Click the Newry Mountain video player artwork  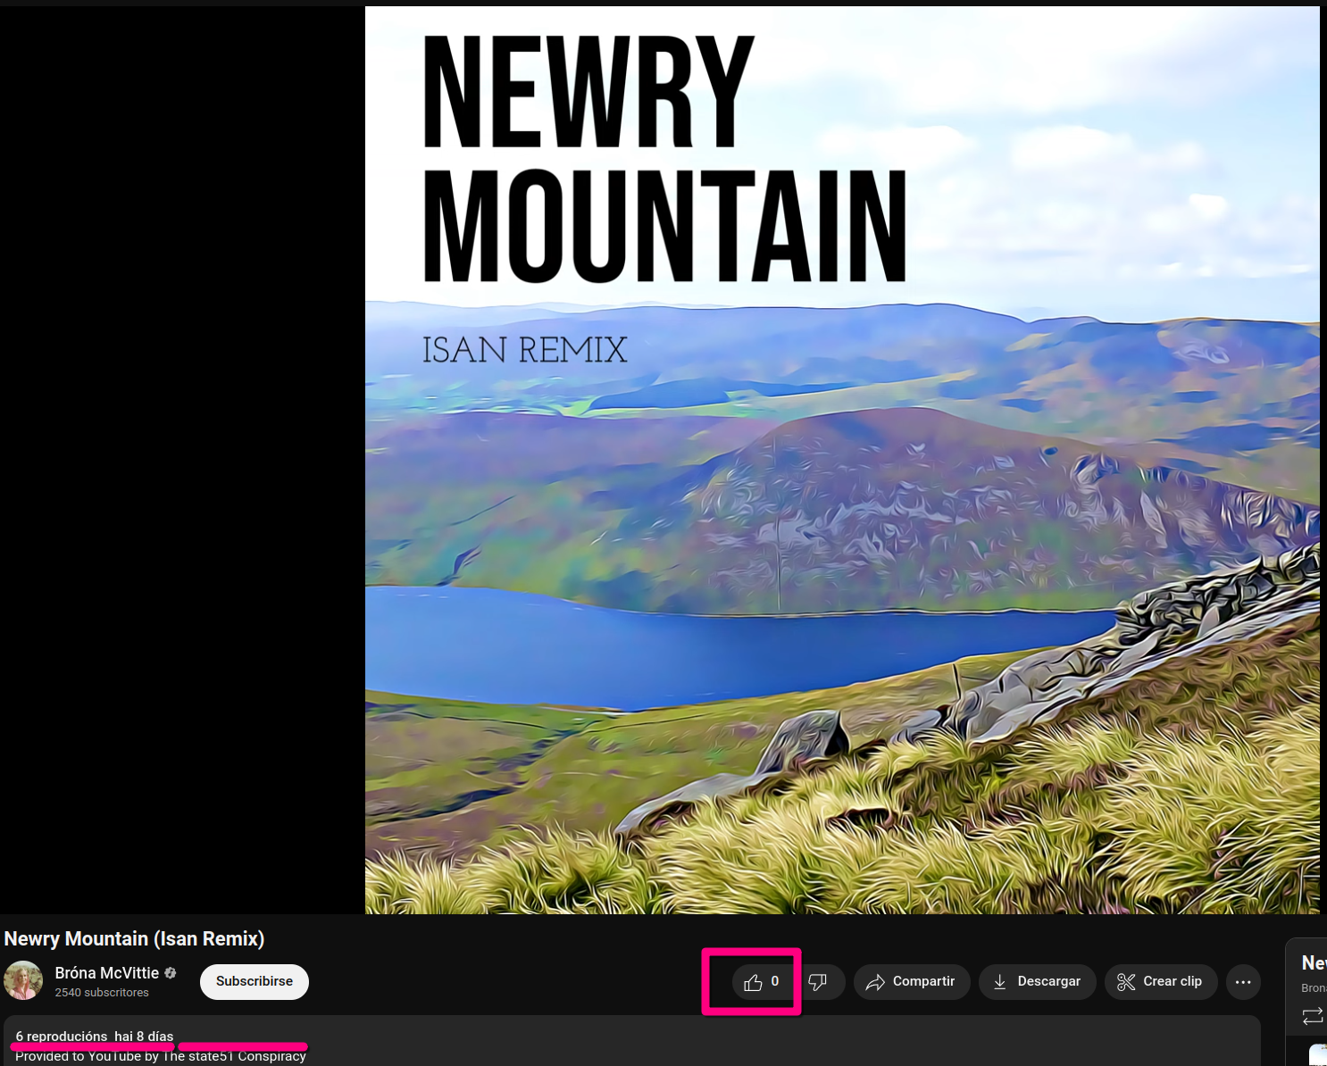pos(842,460)
